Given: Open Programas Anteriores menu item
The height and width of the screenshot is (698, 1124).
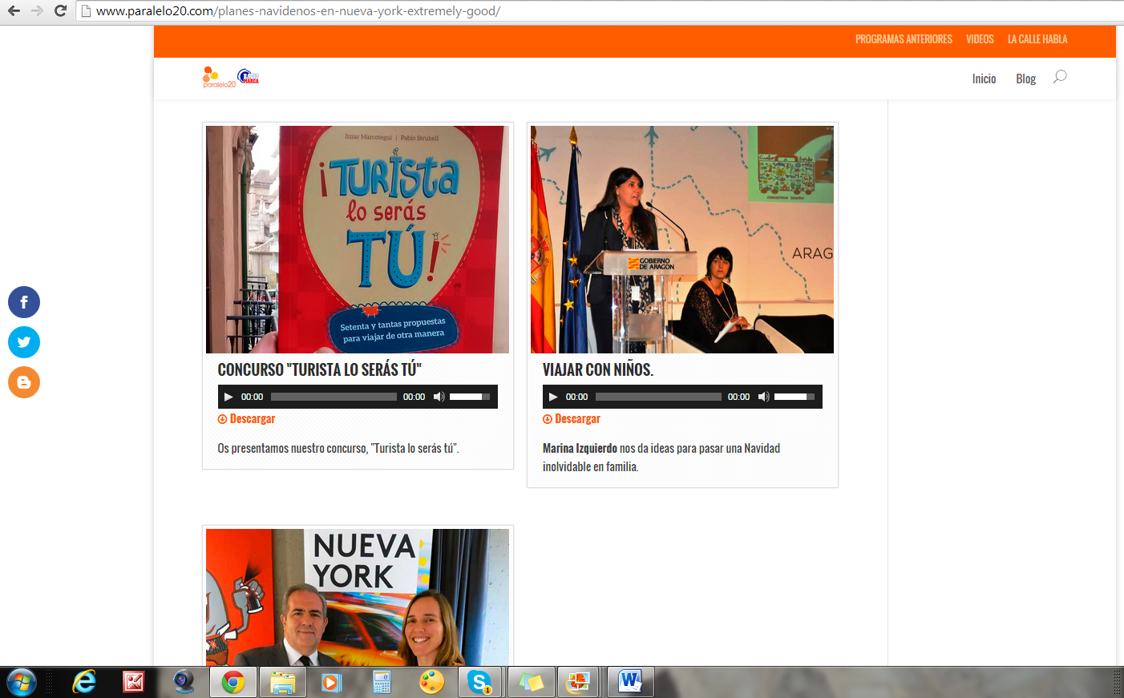Looking at the screenshot, I should click(904, 39).
